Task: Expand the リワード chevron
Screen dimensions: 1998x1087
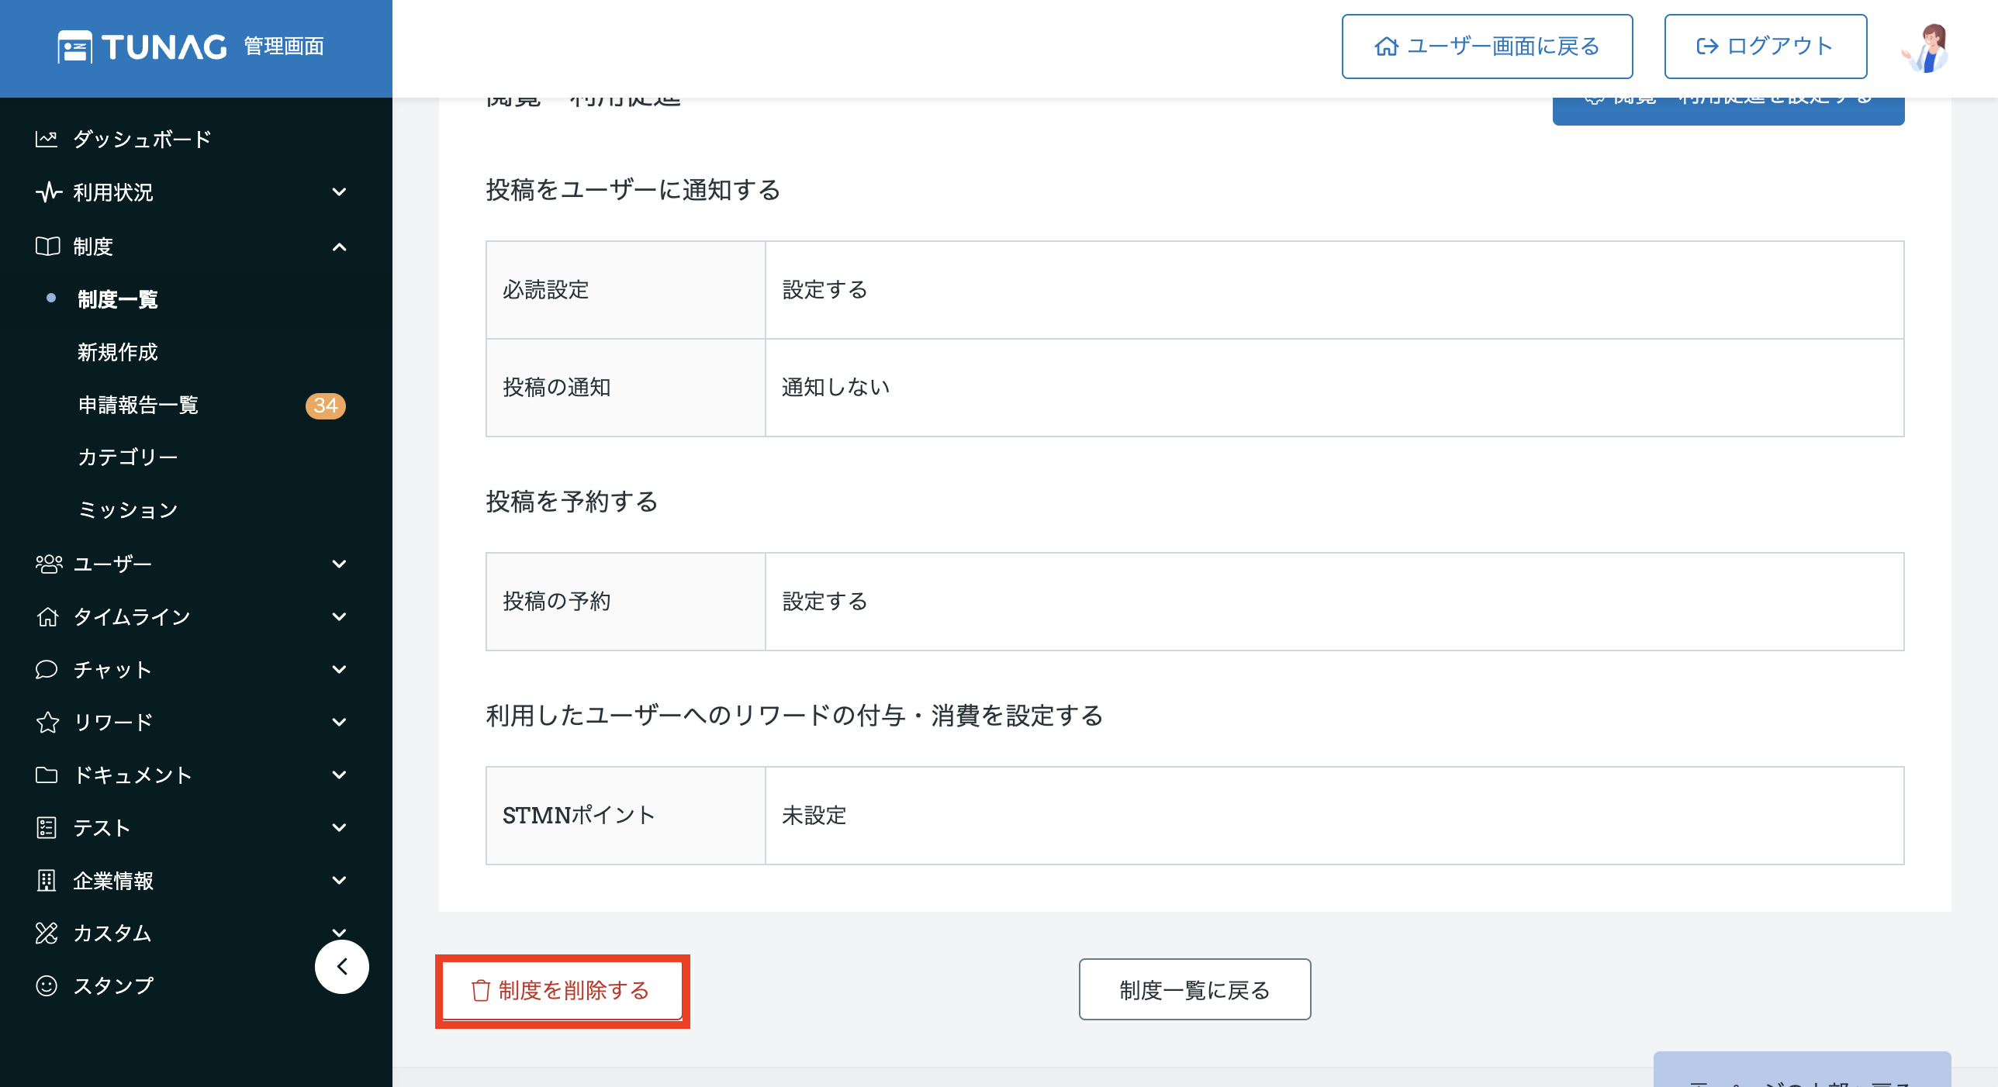Action: coord(339,723)
